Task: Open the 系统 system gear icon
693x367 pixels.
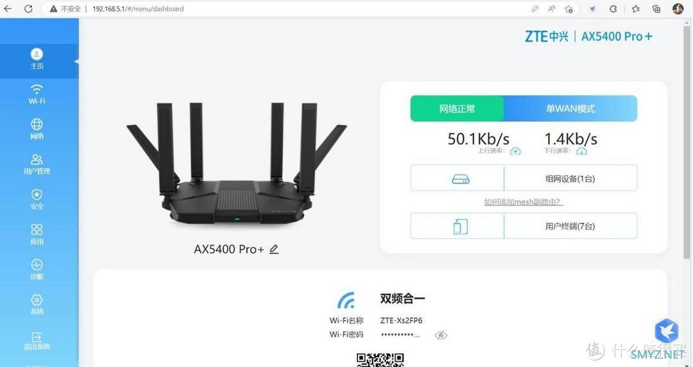Action: click(x=37, y=304)
